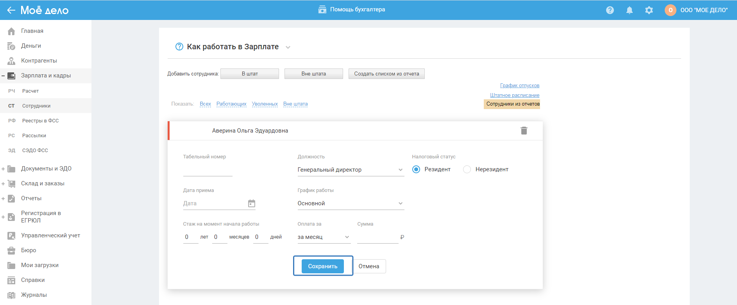
Task: Go back using the arrow near logo
Action: pos(11,10)
